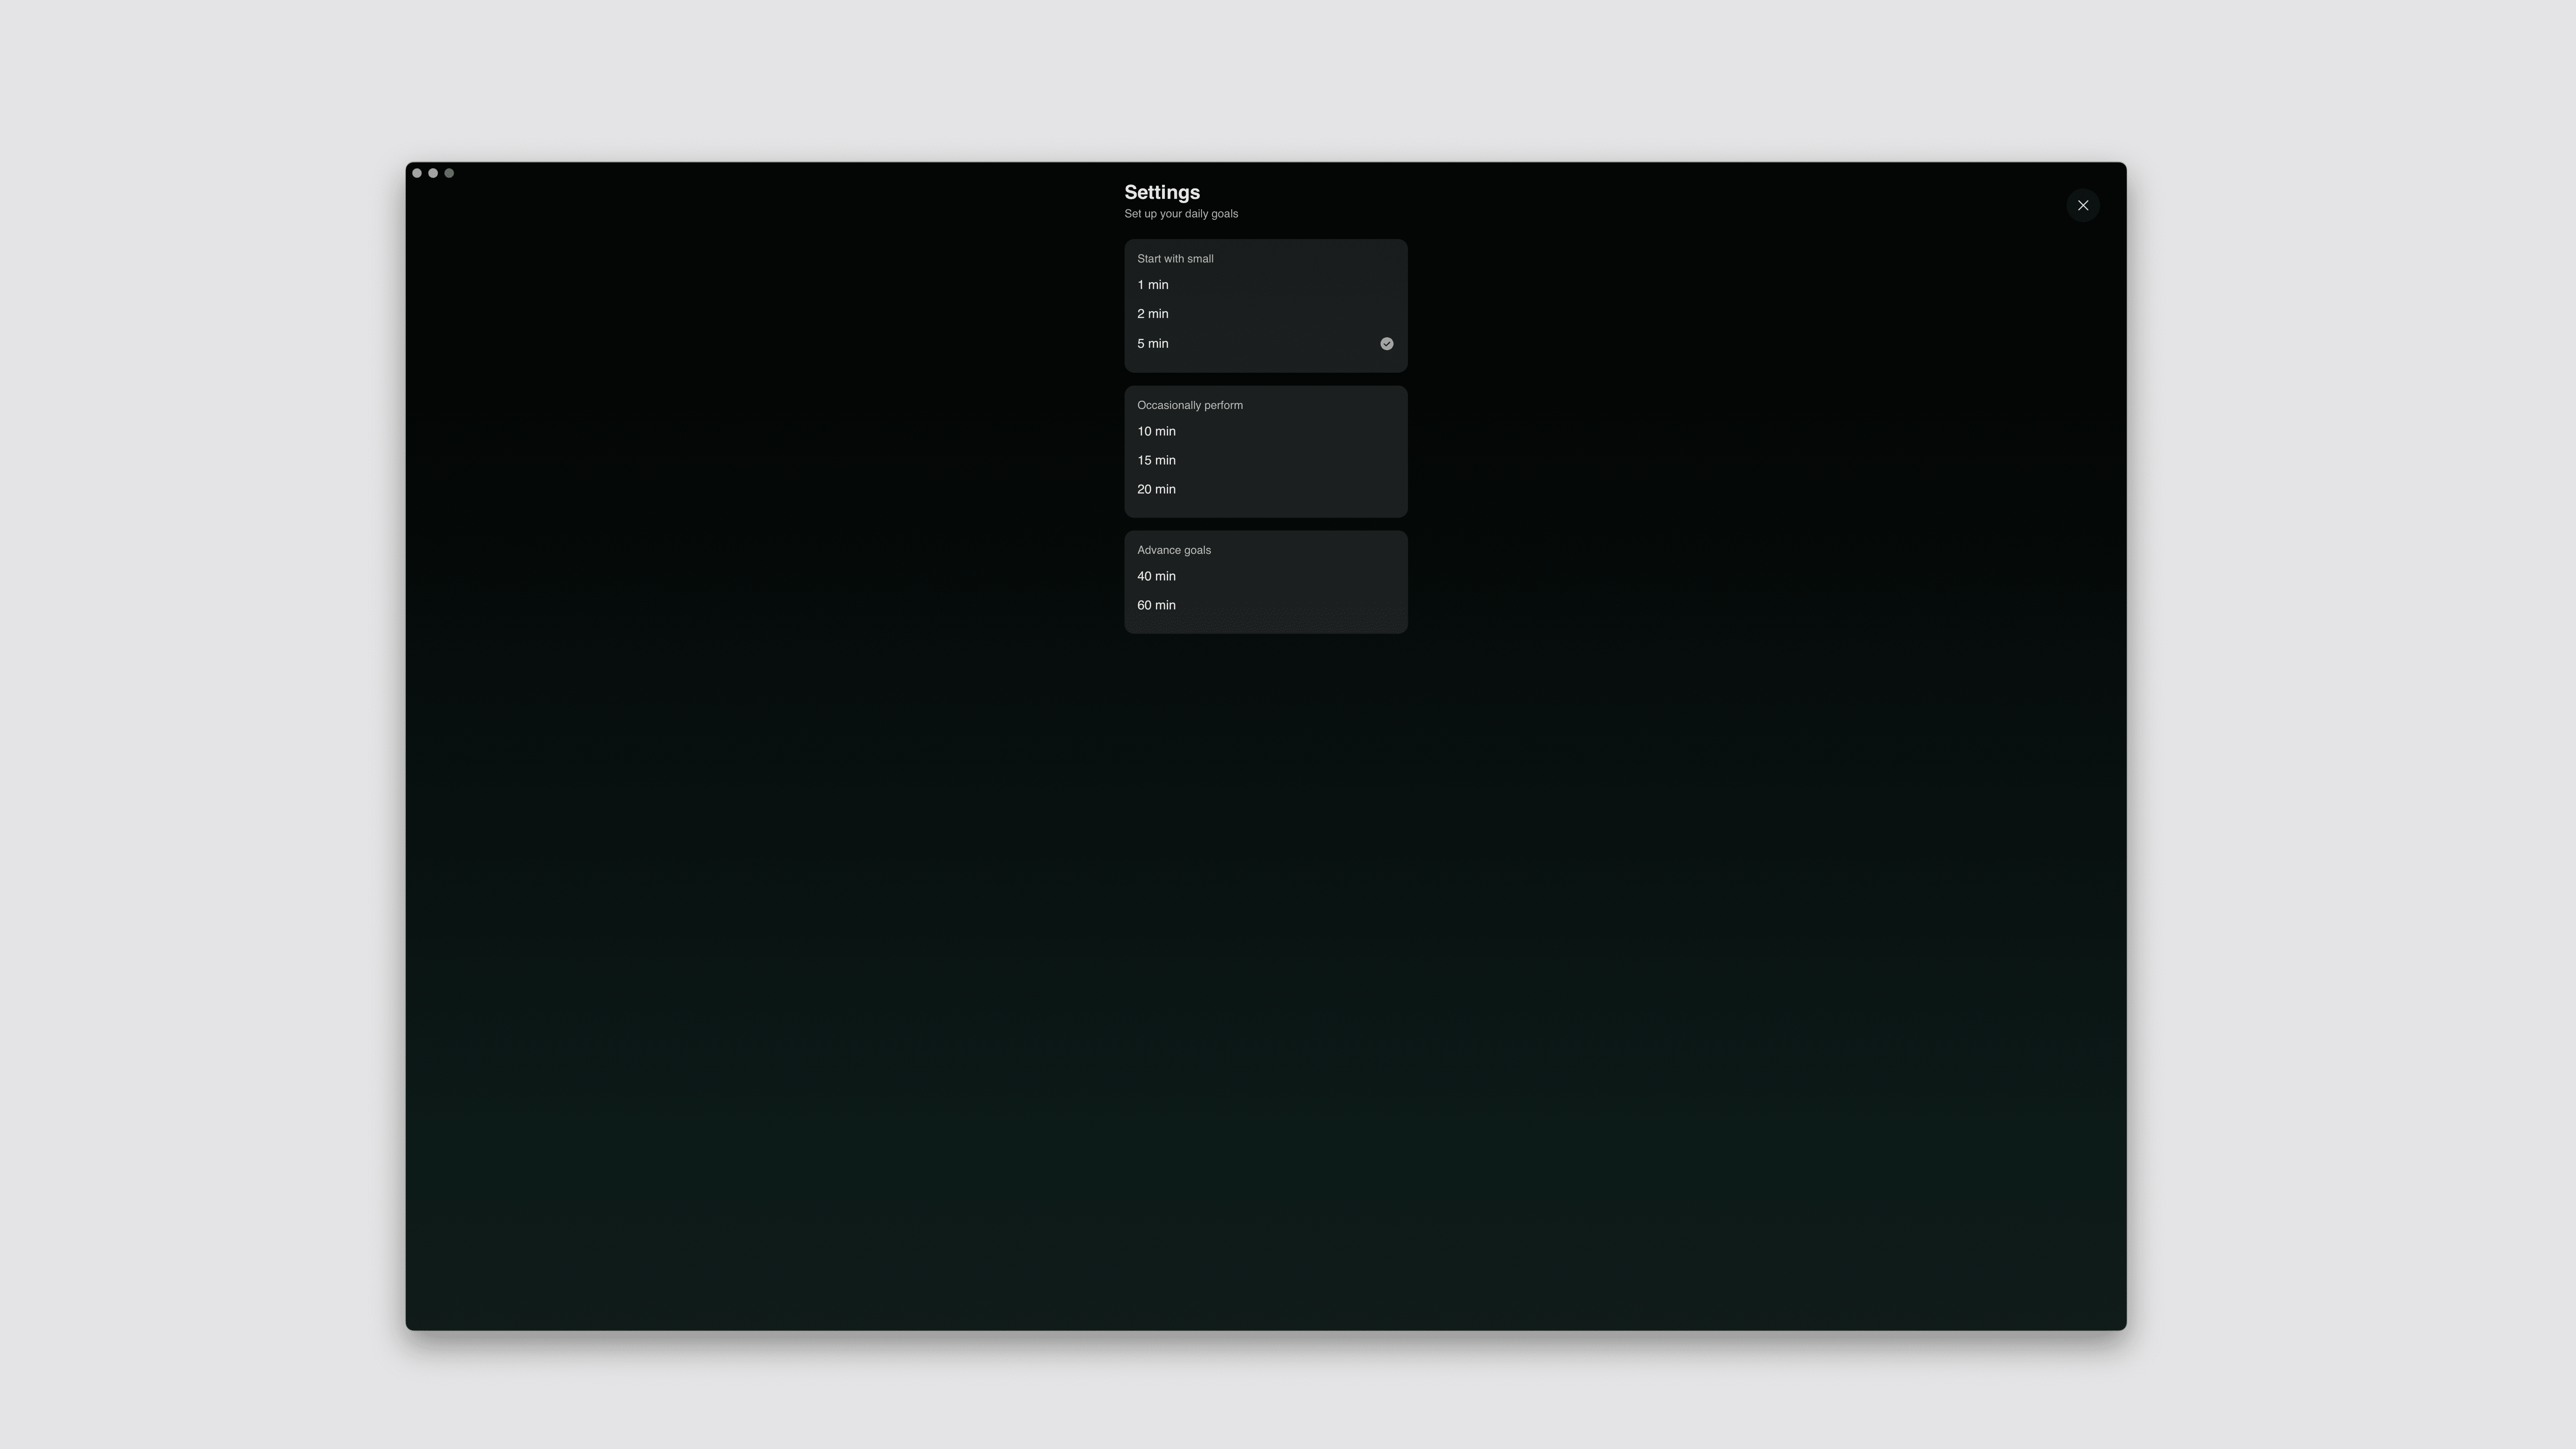The height and width of the screenshot is (1449, 2576).
Task: Click the 'Start with small' section header
Action: click(1175, 259)
